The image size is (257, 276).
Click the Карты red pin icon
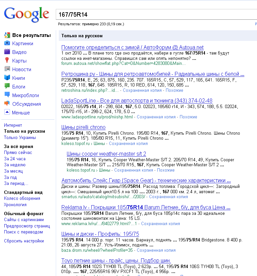[7, 60]
